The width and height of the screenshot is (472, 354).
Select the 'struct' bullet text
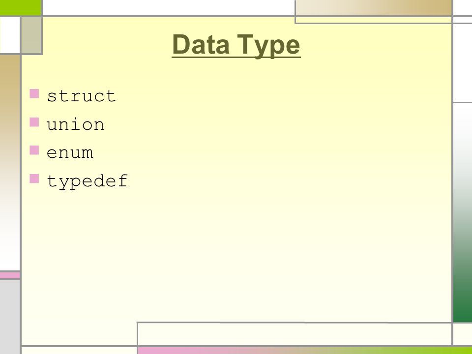pos(81,96)
